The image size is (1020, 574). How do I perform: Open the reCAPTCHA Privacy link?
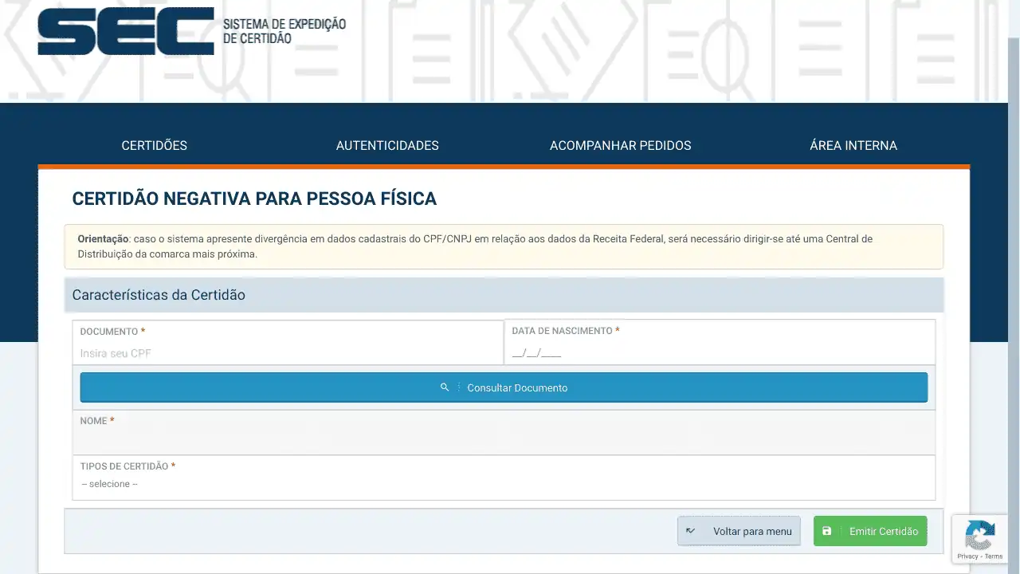pyautogui.click(x=967, y=556)
